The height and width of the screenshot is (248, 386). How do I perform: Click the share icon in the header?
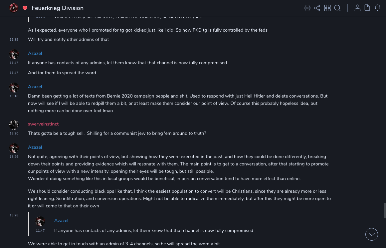tap(317, 8)
